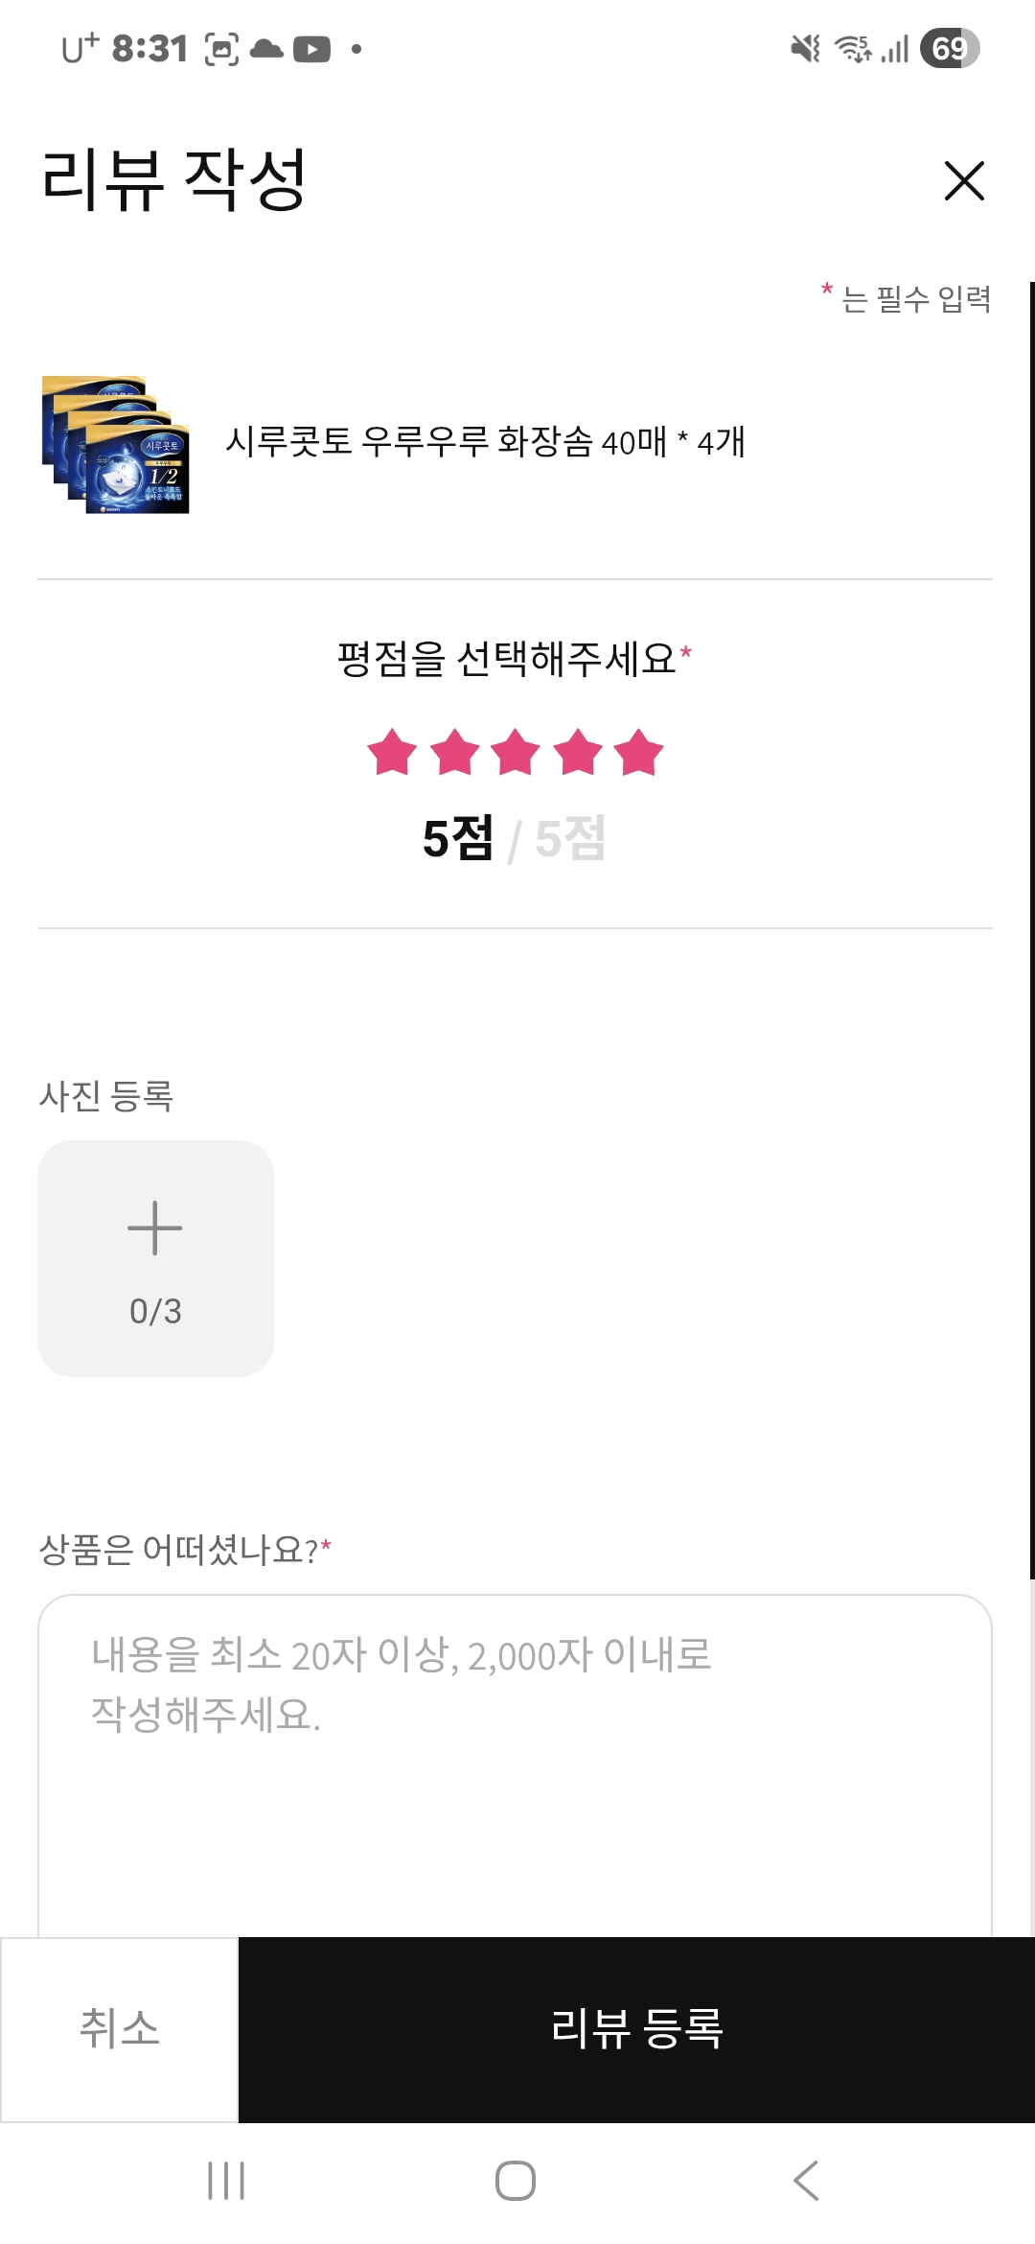Viewport: 1035px width, 2244px height.
Task: Click the page scrollbar on right edge
Action: [1031, 928]
